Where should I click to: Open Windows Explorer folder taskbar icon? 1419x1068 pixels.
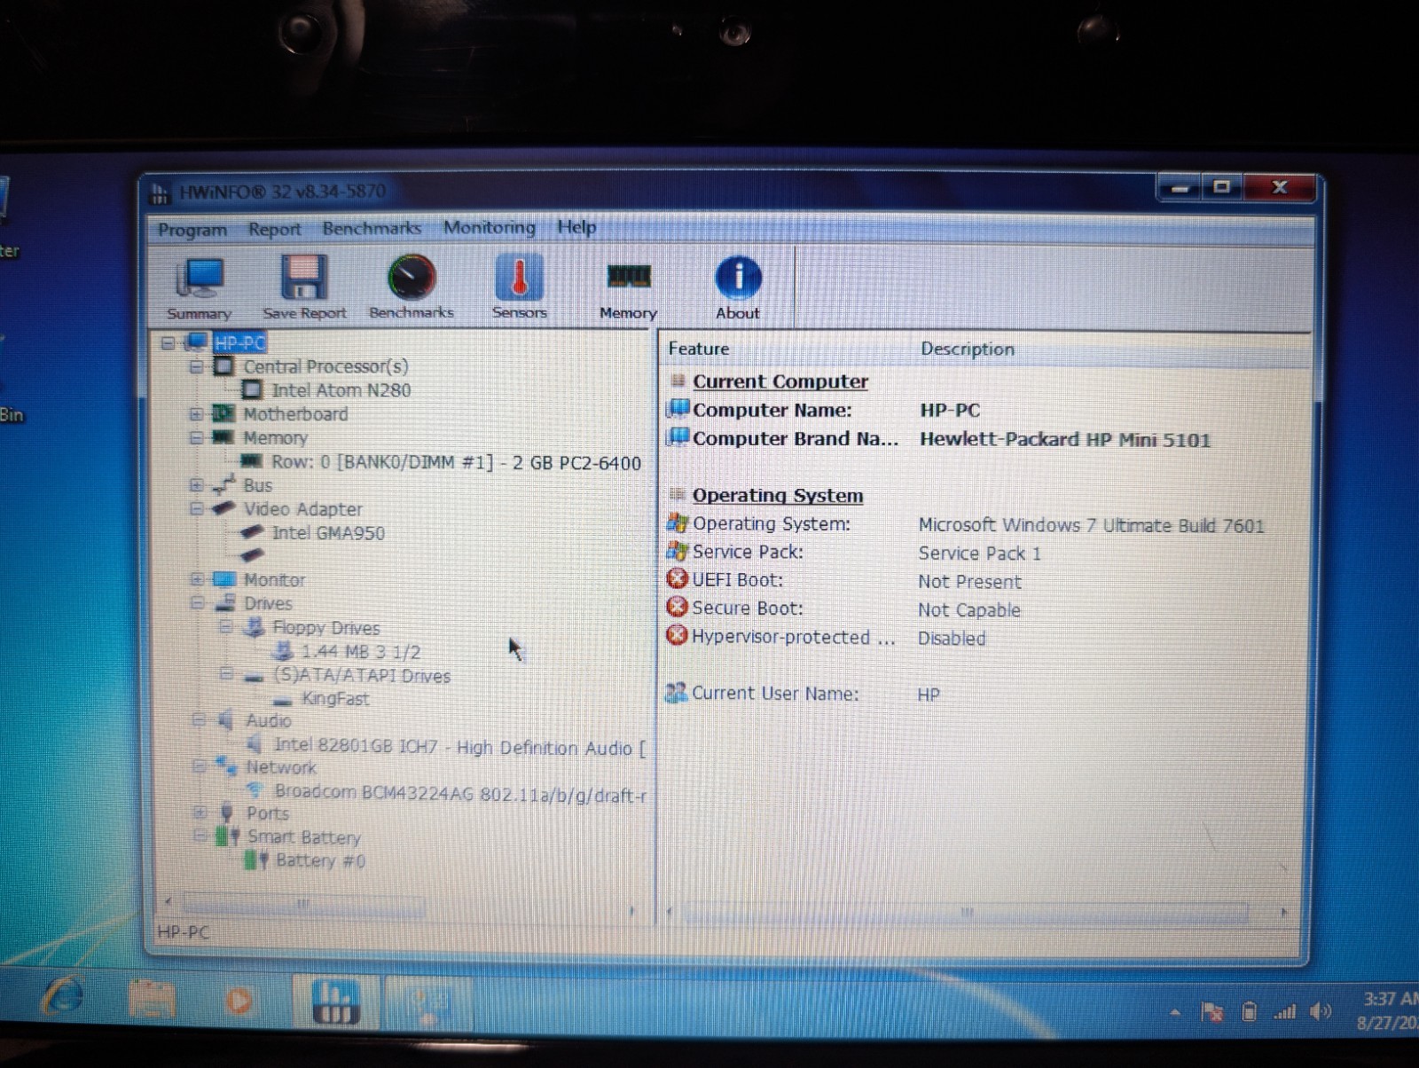[x=152, y=1000]
